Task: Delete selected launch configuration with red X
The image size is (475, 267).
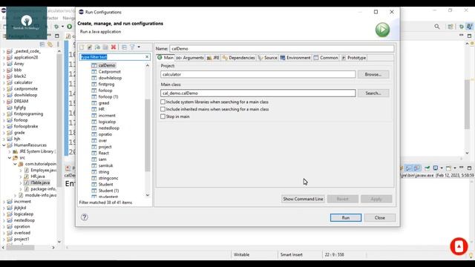Action: pyautogui.click(x=114, y=47)
